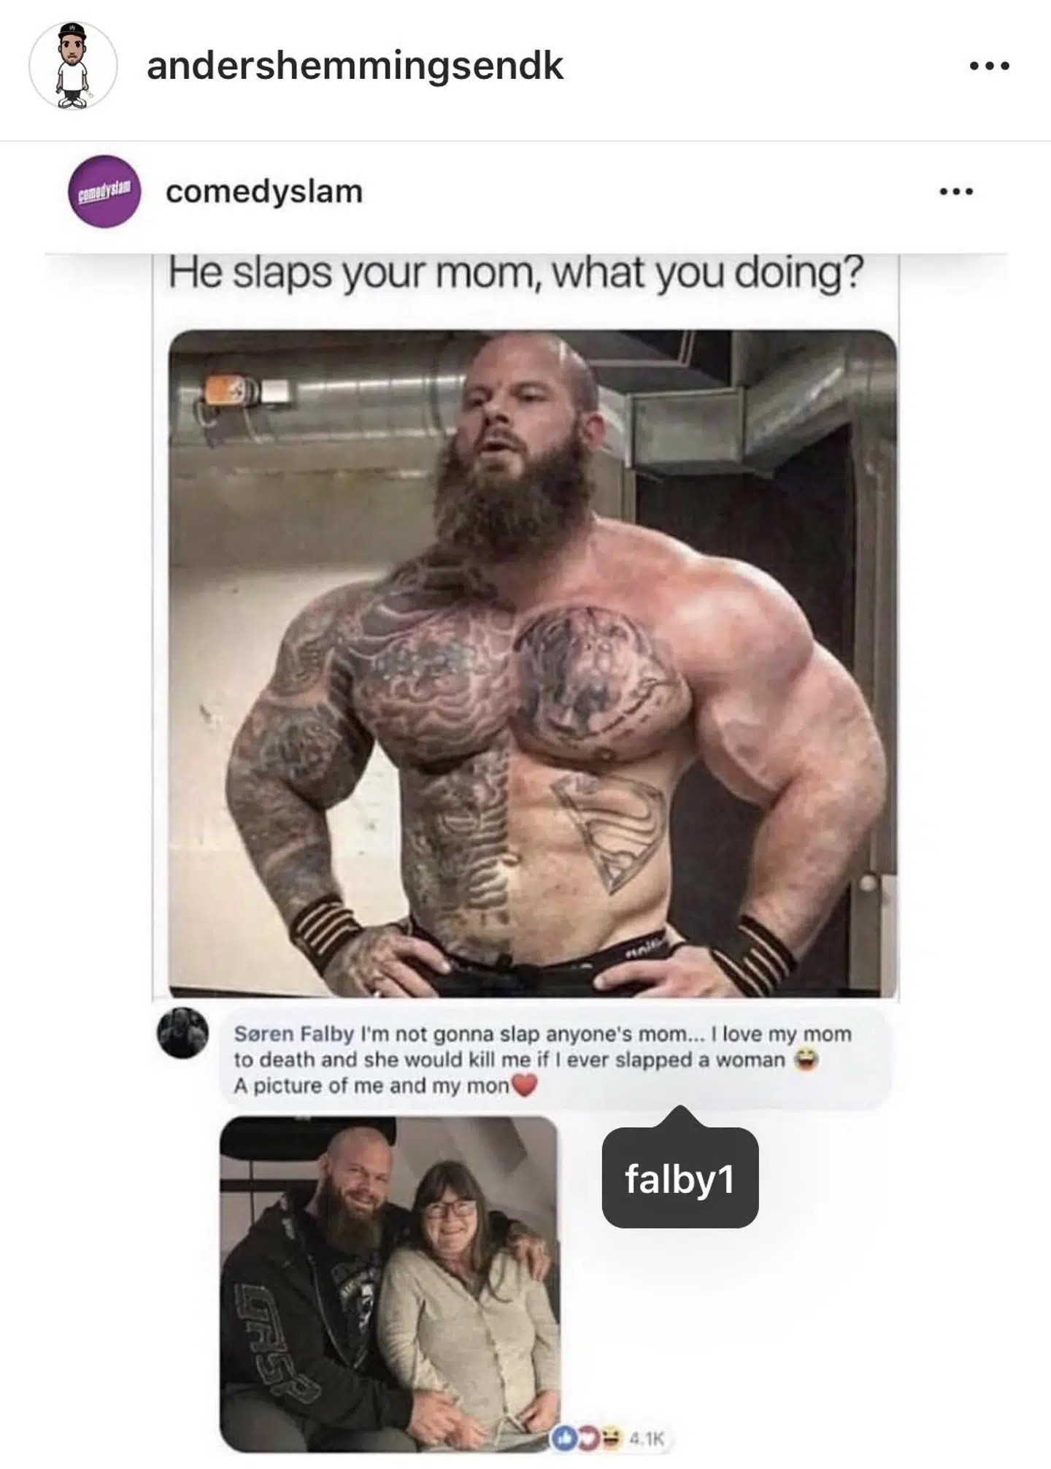Click the blue like reaction icon

click(x=566, y=1438)
